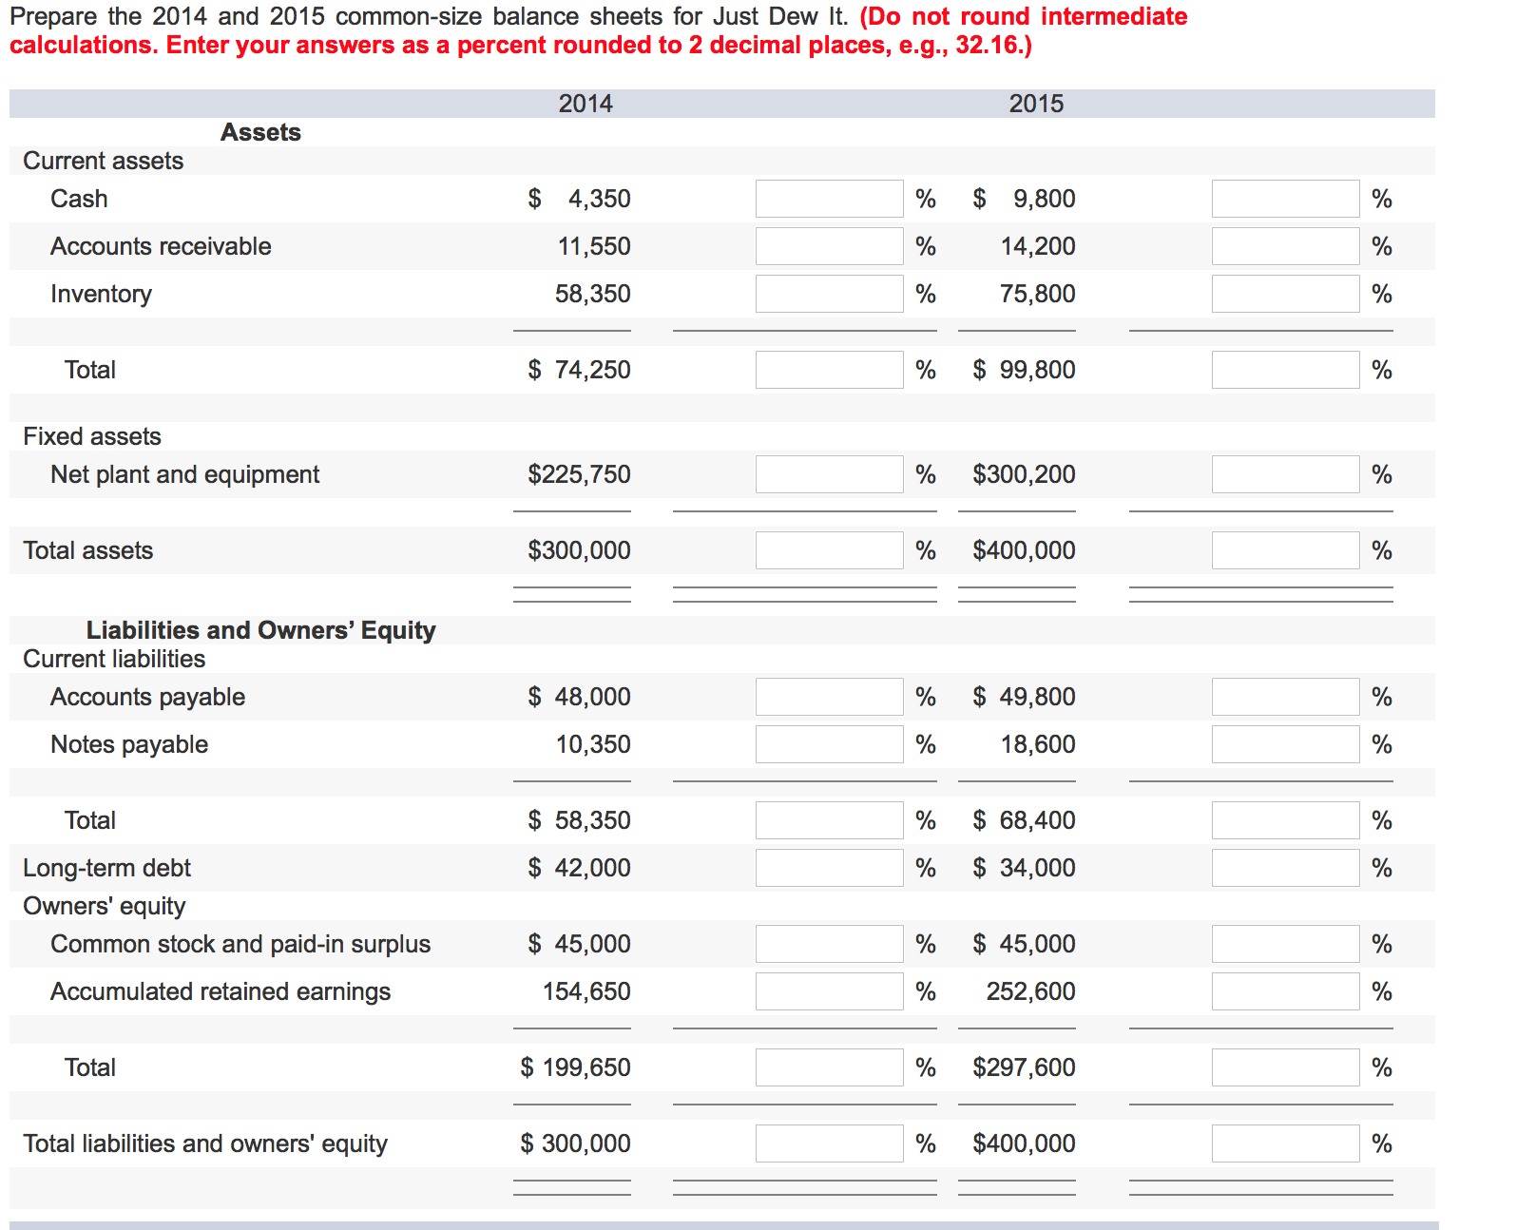Select 2014 Net plant and equipment percent box
Screen dimensions: 1517x1230
(x=829, y=474)
